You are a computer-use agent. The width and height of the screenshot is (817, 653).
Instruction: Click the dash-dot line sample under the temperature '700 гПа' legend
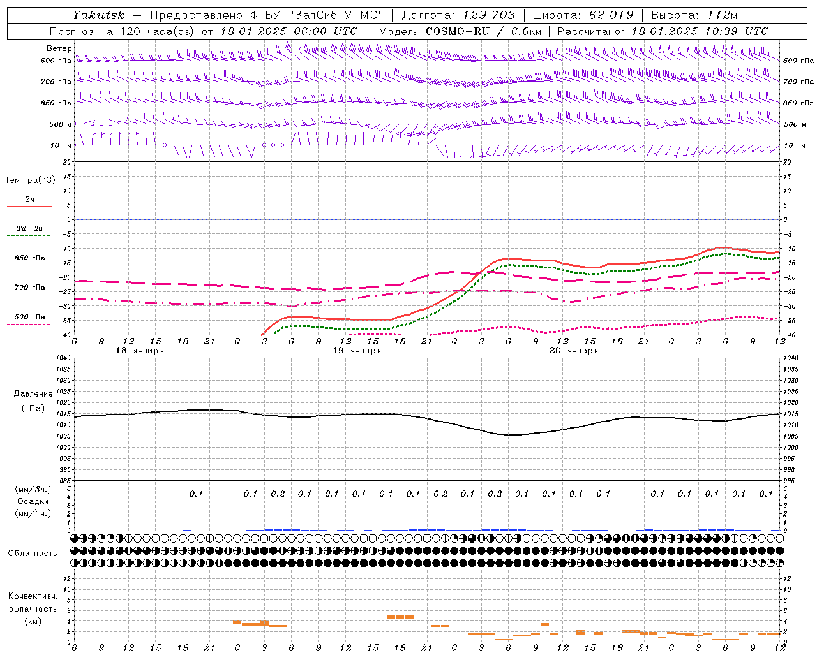pos(29,295)
